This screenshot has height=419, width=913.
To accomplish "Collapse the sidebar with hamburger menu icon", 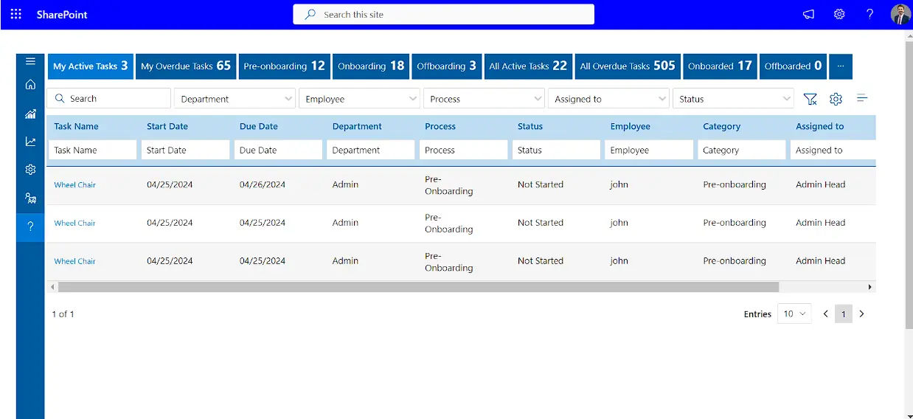I will pyautogui.click(x=30, y=61).
